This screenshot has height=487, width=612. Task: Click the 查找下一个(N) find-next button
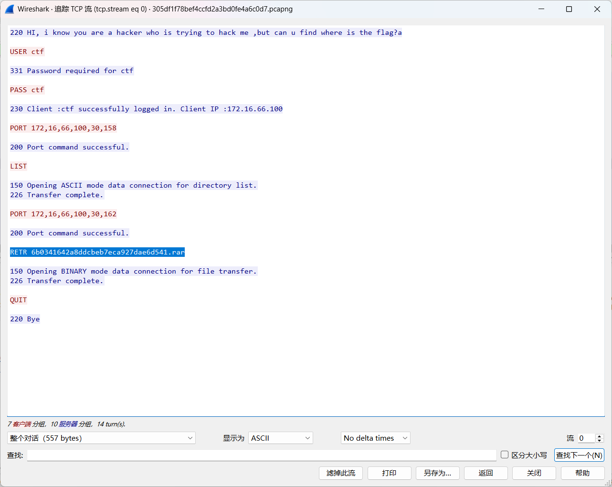tap(579, 455)
